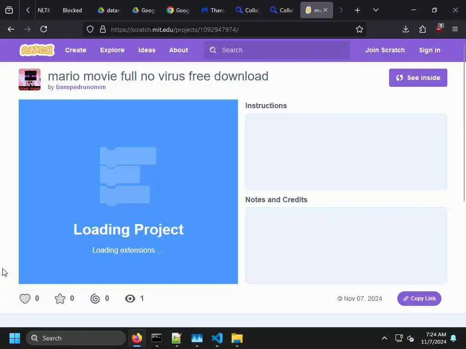Open the Firefox View icon
This screenshot has width=466, height=349.
tap(9, 10)
